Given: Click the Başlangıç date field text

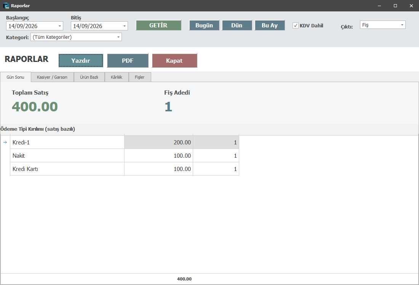Looking at the screenshot, I should point(23,26).
